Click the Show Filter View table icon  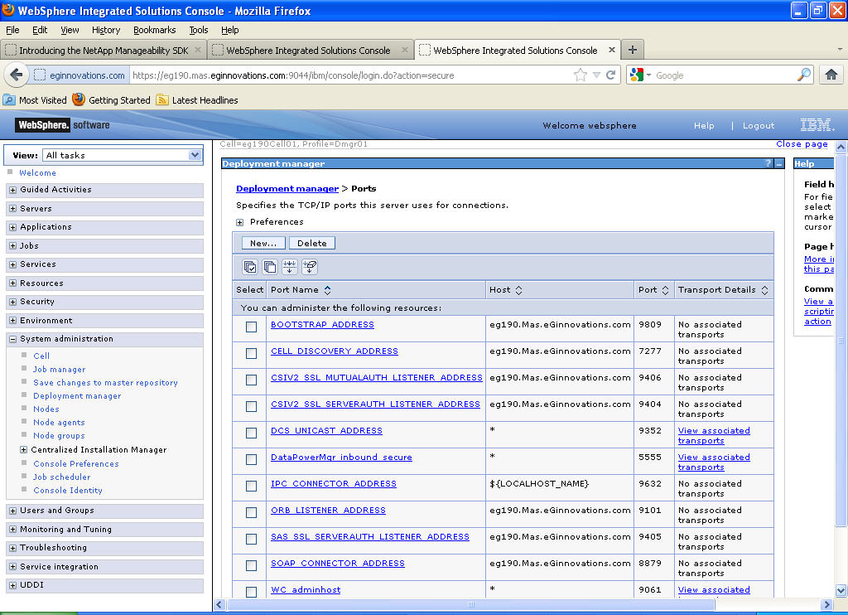(290, 267)
